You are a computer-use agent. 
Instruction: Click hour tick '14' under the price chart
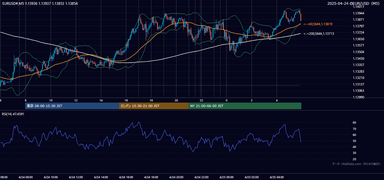point(101,100)
